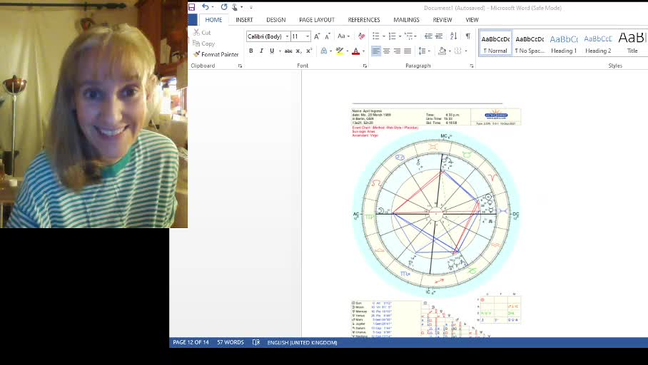Toggle Italic formatting
The width and height of the screenshot is (648, 365).
click(x=261, y=51)
